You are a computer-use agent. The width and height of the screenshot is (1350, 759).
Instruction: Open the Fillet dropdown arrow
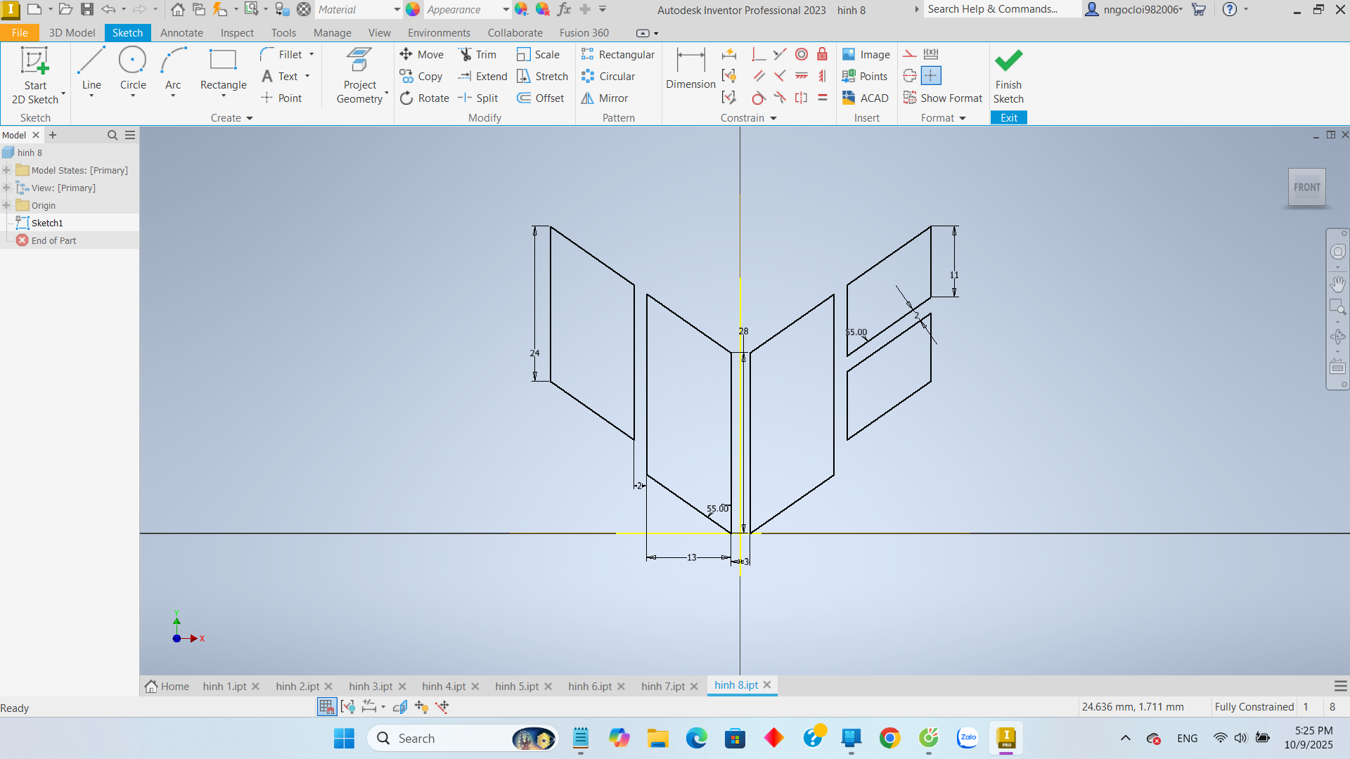[x=311, y=55]
